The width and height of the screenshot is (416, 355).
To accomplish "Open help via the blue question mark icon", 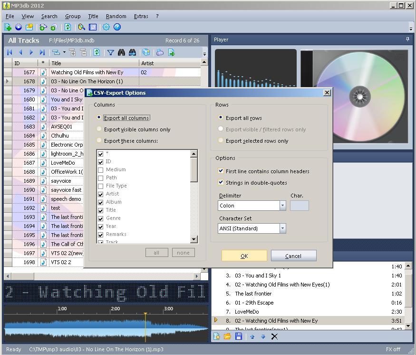I will coord(117,27).
